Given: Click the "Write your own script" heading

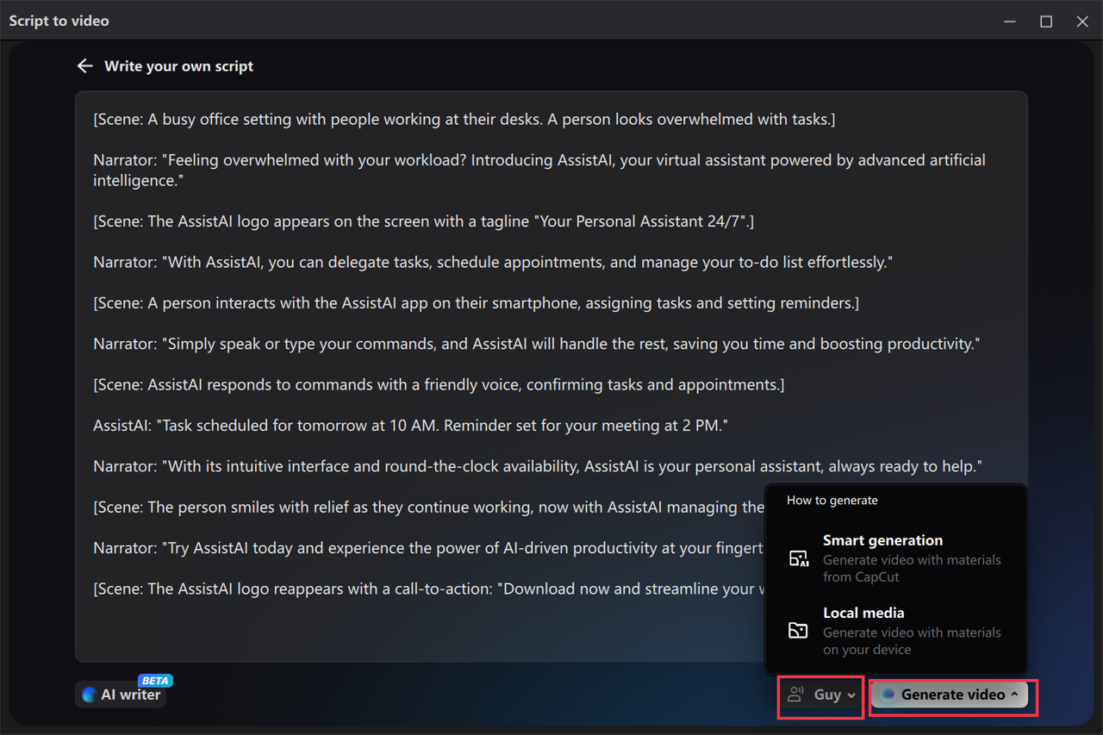Looking at the screenshot, I should tap(178, 66).
